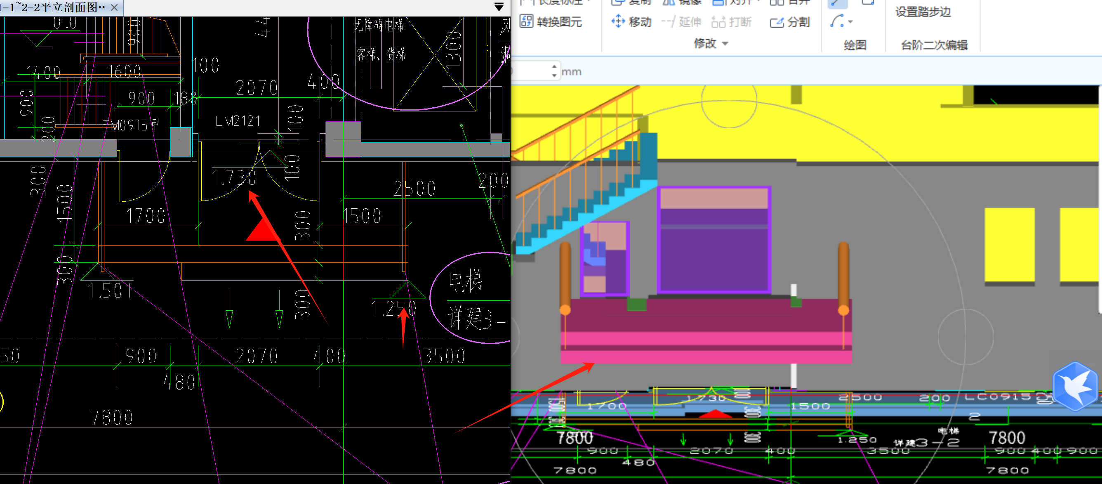1102x484 pixels.
Task: Click the 无障碍电梯 text in left drawing
Action: coord(379,25)
